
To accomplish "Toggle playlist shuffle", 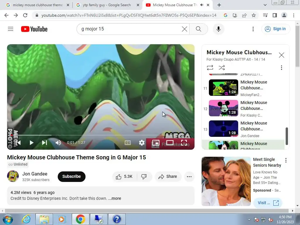I will (221, 68).
